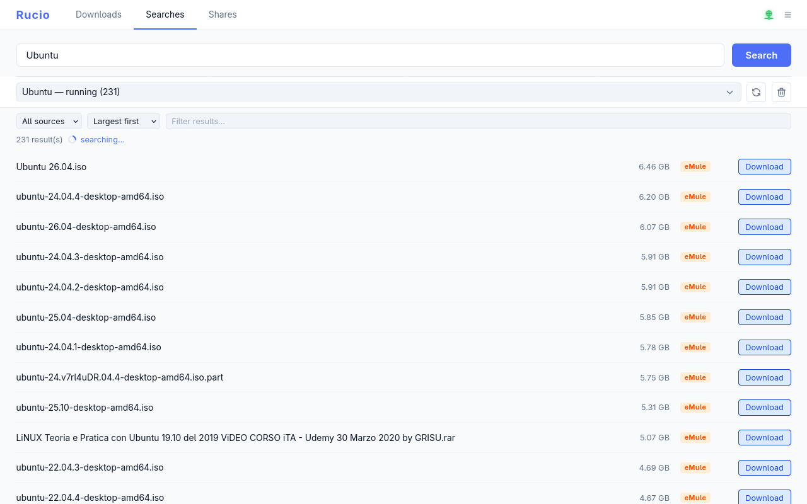Click the blue Search button
Viewport: 807px width, 504px height.
point(761,55)
